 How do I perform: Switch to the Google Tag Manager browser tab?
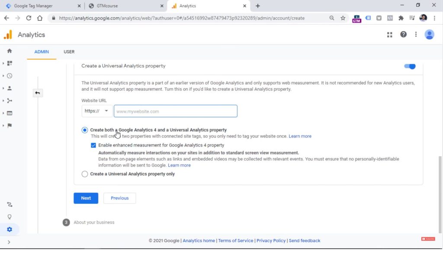click(42, 6)
